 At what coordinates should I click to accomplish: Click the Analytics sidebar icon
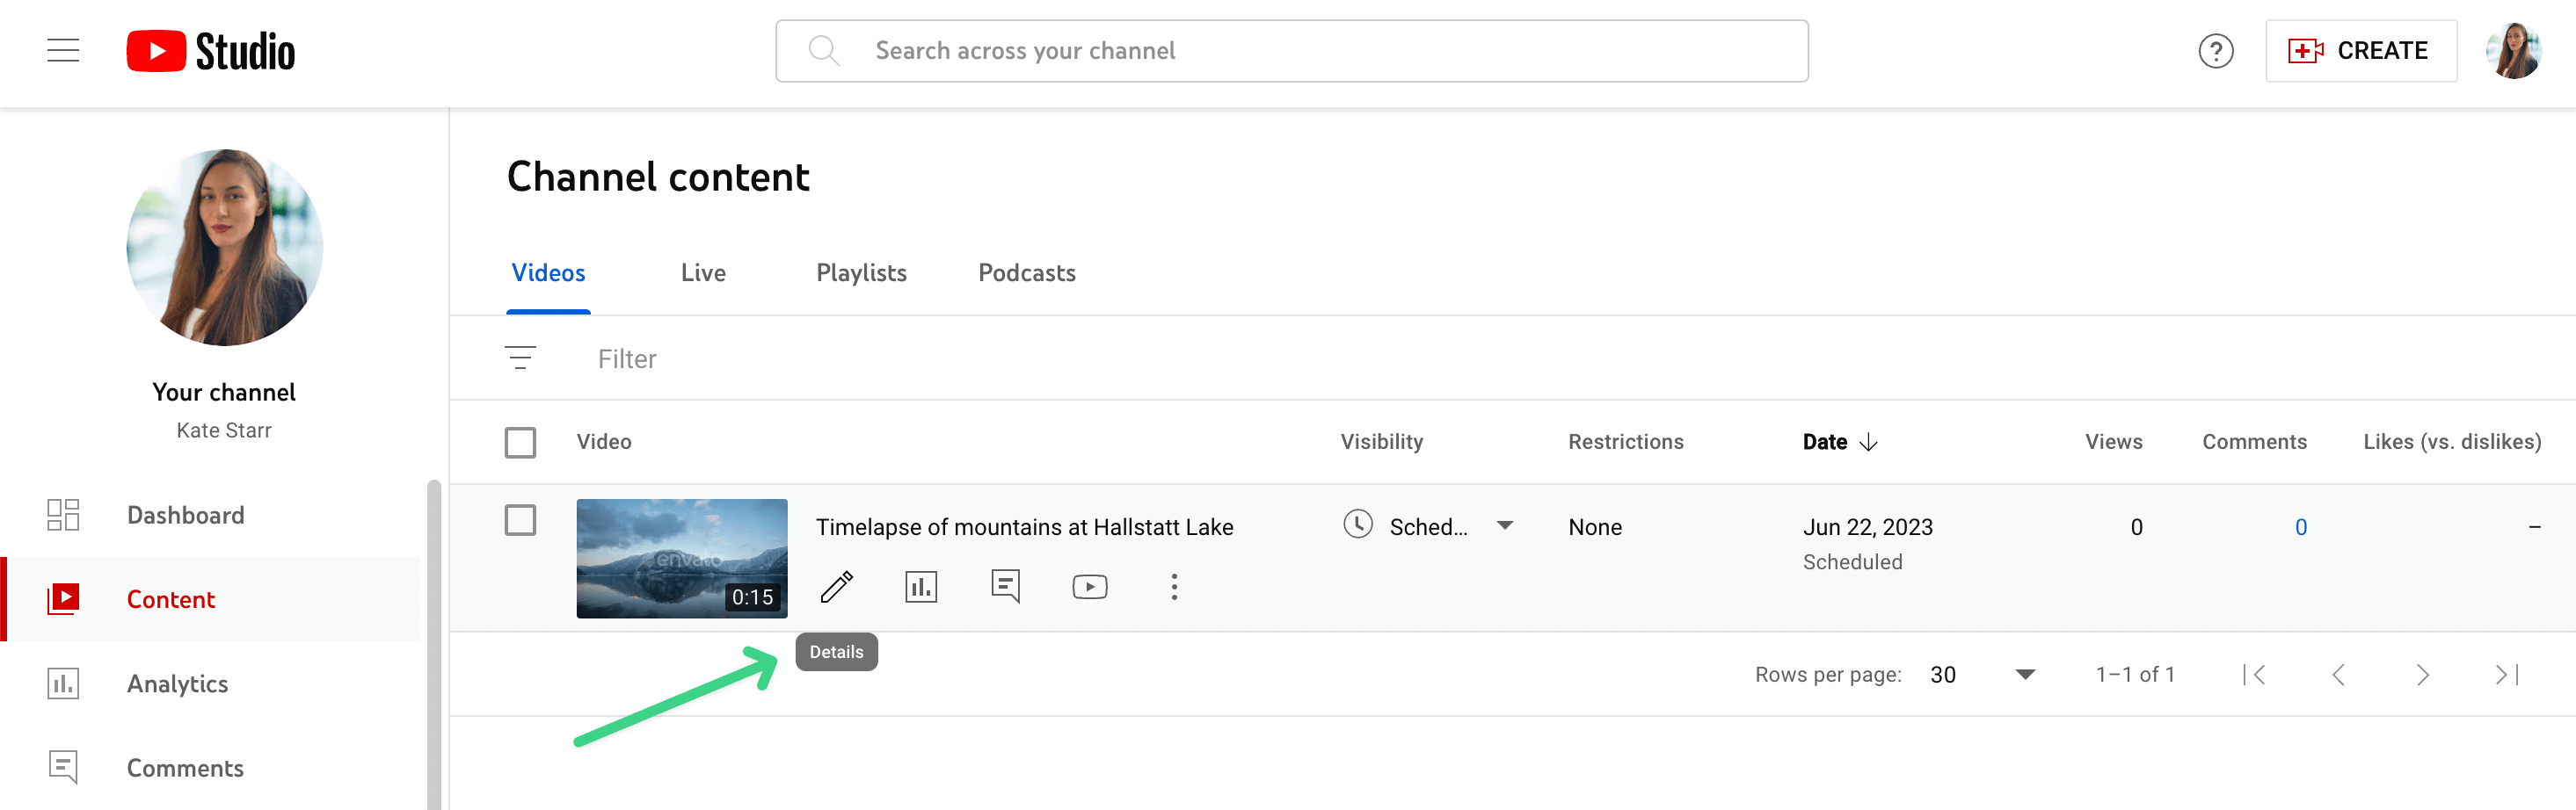click(x=63, y=684)
